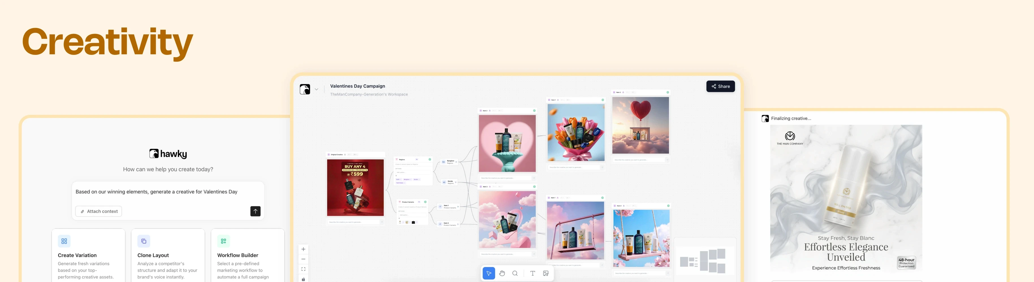
Task: Click the Clone Layout copy icon
Action: point(144,241)
